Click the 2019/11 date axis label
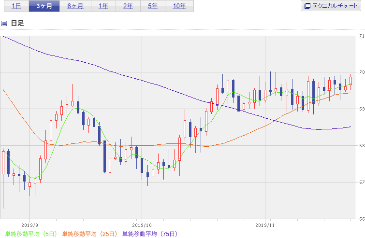The image size is (365, 238). click(265, 225)
